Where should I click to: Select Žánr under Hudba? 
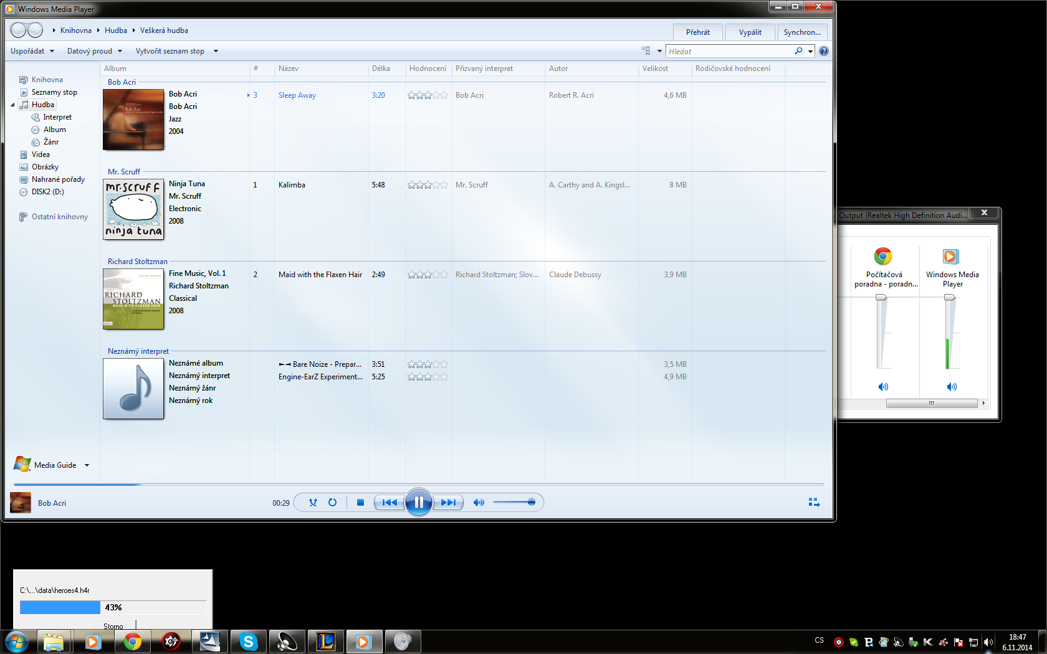[x=51, y=142]
